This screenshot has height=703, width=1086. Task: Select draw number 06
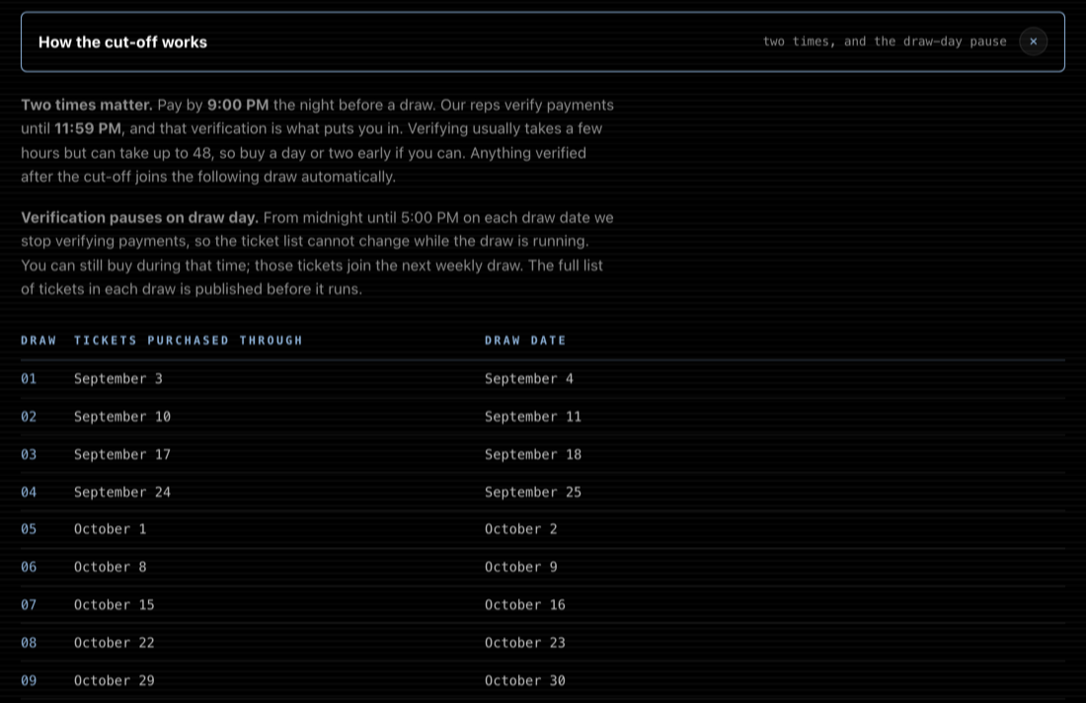(29, 568)
